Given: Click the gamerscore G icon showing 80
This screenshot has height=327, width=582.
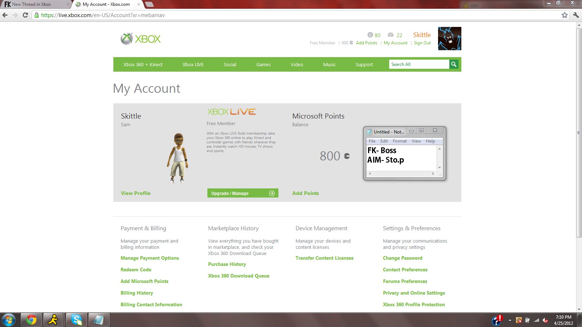Looking at the screenshot, I should coord(370,35).
